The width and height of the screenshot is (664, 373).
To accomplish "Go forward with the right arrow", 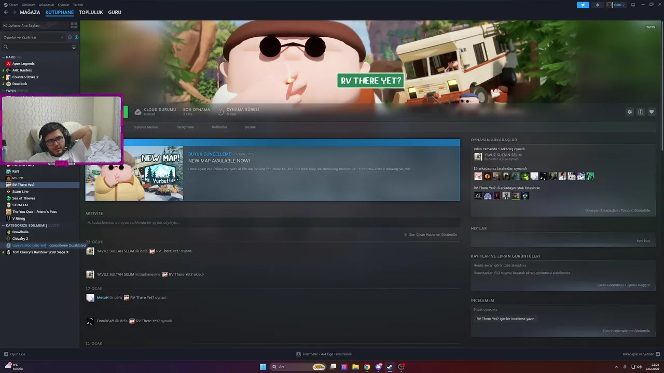I will pos(13,12).
